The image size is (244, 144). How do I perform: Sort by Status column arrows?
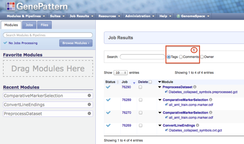(x=118, y=82)
